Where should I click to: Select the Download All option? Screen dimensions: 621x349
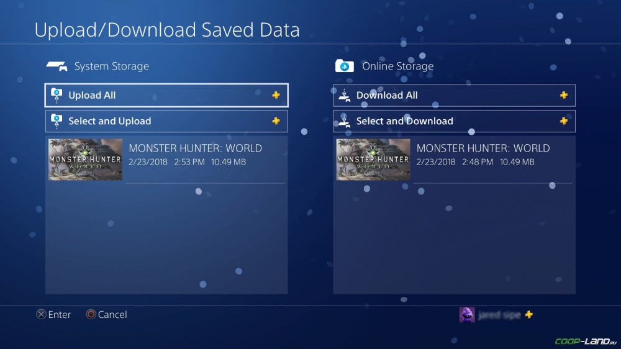pos(454,95)
